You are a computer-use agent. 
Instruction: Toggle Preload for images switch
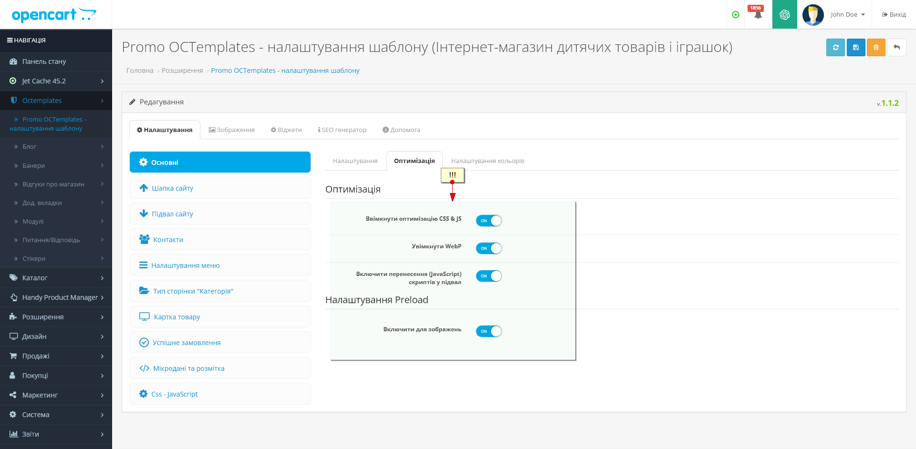point(489,331)
